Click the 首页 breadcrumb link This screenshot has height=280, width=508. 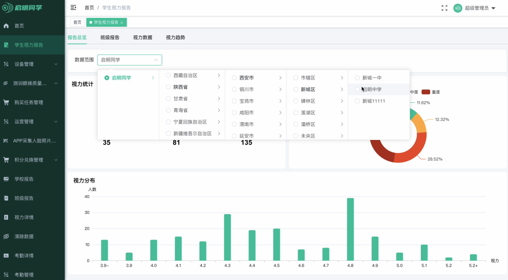coord(89,8)
